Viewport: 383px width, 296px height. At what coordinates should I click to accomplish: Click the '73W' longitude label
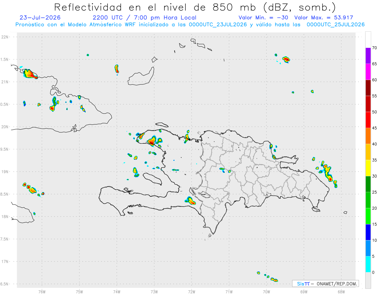click(x=154, y=292)
